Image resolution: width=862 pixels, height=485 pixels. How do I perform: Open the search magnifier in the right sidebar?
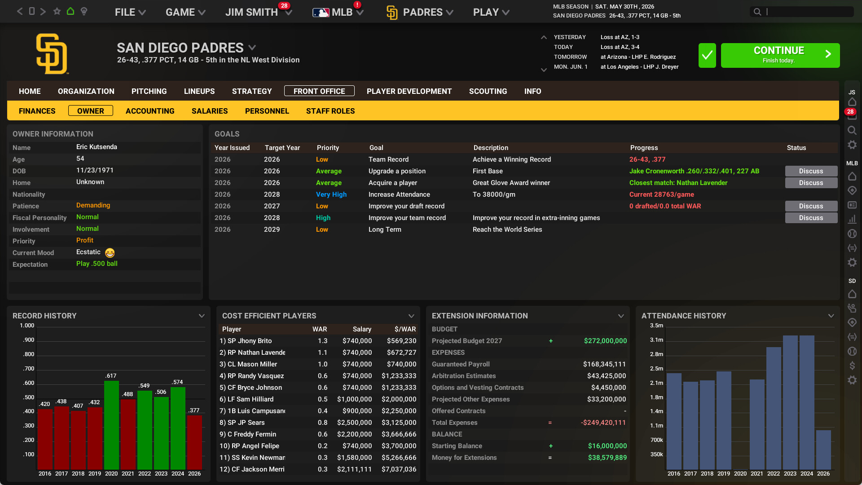point(852,130)
